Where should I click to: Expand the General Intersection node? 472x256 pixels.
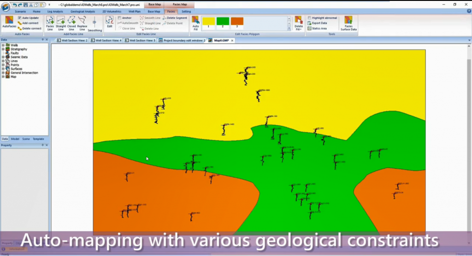point(3,72)
